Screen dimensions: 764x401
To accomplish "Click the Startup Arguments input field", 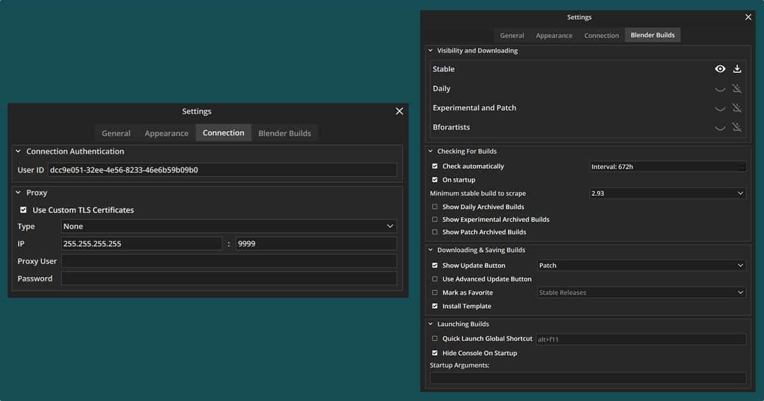I will (x=588, y=378).
